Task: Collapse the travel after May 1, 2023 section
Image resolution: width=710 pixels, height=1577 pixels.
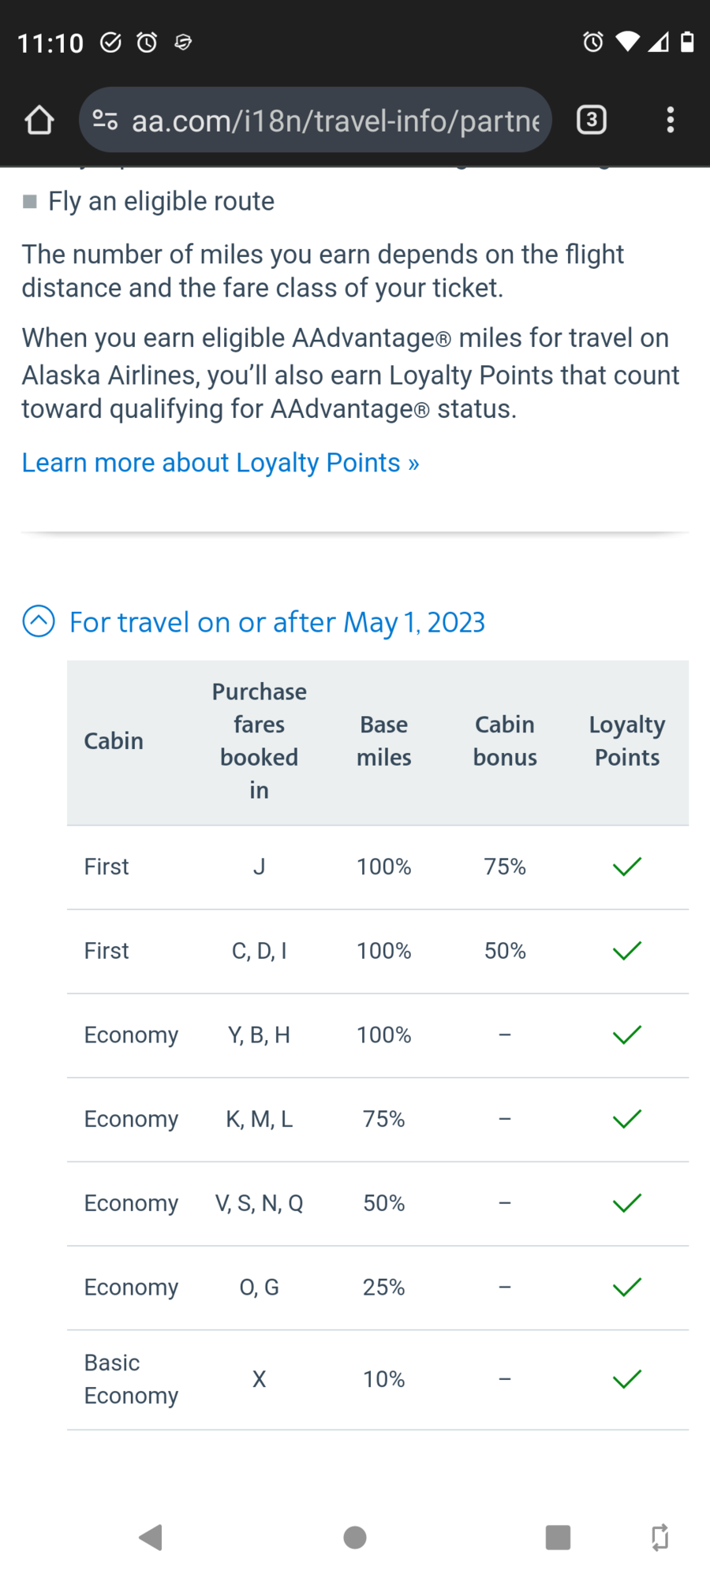Action: 277,622
